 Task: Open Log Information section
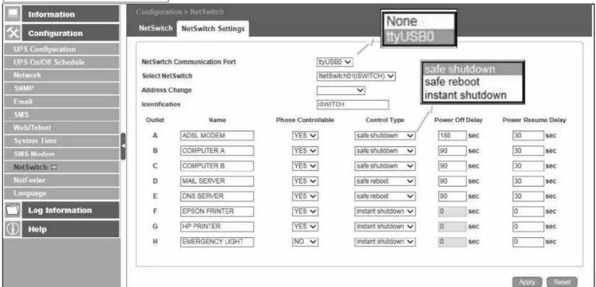tap(61, 210)
